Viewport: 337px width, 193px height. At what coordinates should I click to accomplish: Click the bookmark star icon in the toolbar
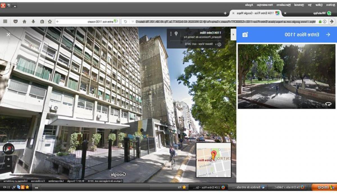tap(50, 22)
